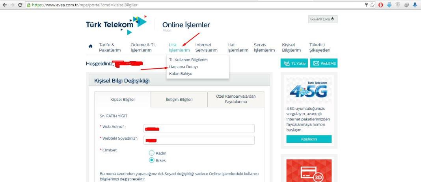Click the Keşfedin button
Image resolution: width=421 pixels, height=182 pixels.
click(x=309, y=139)
